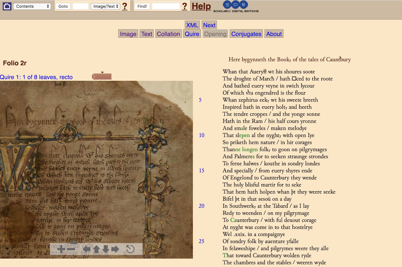
Task: Zoom in on manuscript with plus icon
Action: coord(61,249)
